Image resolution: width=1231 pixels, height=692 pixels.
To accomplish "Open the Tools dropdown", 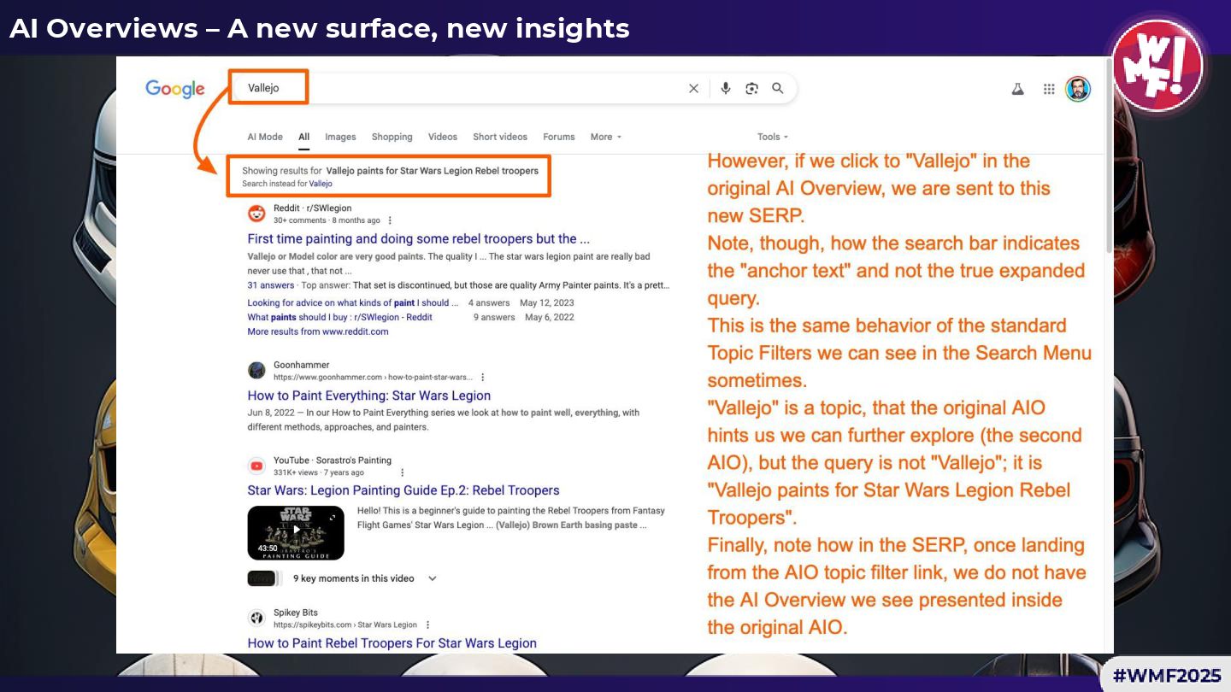I will (x=773, y=137).
